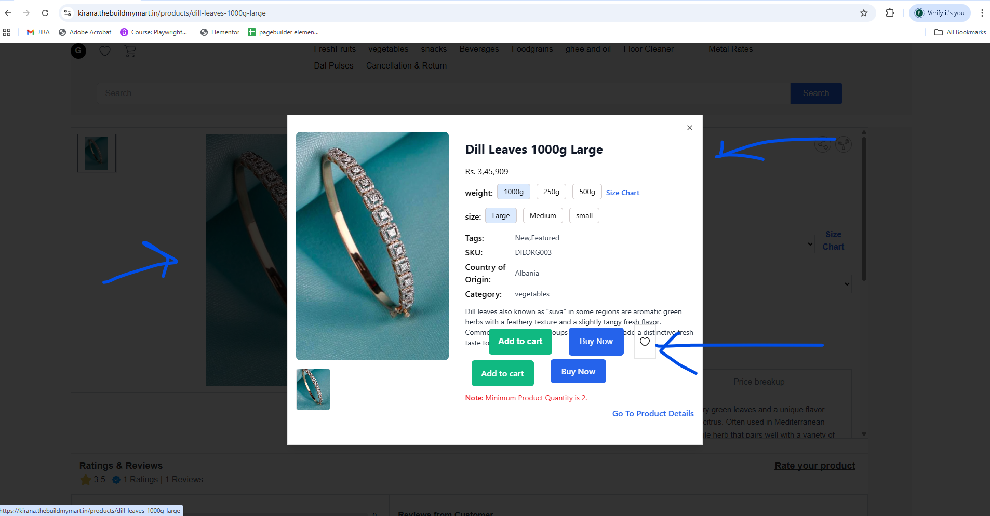Open Chrome three-dot menu
The image size is (990, 516).
pos(982,13)
